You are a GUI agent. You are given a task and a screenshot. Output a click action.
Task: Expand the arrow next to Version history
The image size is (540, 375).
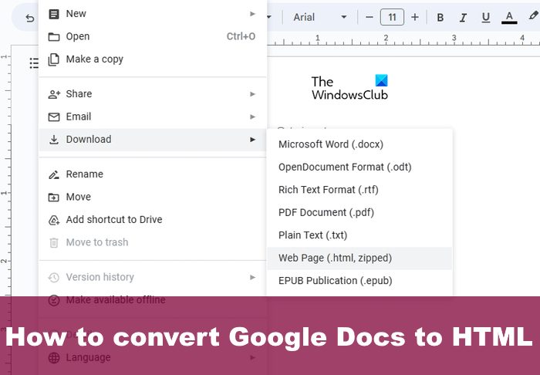252,277
